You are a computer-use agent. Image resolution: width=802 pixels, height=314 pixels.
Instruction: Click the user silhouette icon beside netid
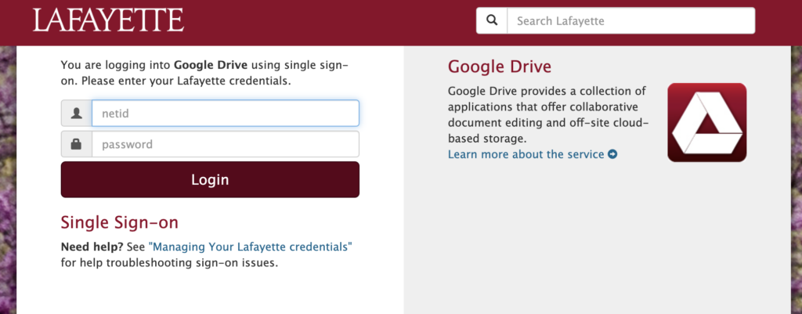coord(77,113)
